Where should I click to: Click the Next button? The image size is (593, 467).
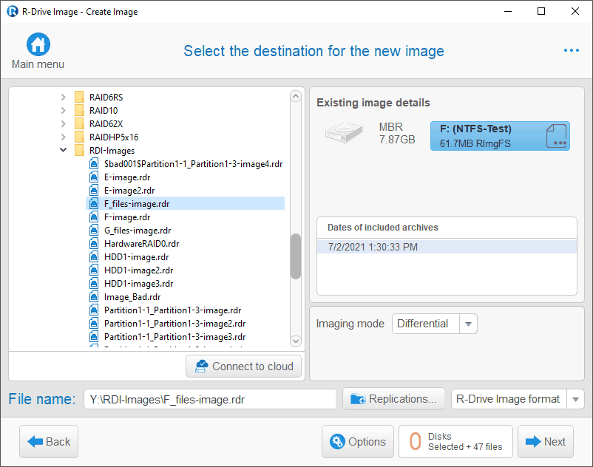tap(546, 441)
